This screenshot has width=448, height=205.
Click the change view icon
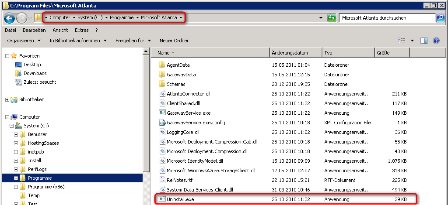click(401, 41)
